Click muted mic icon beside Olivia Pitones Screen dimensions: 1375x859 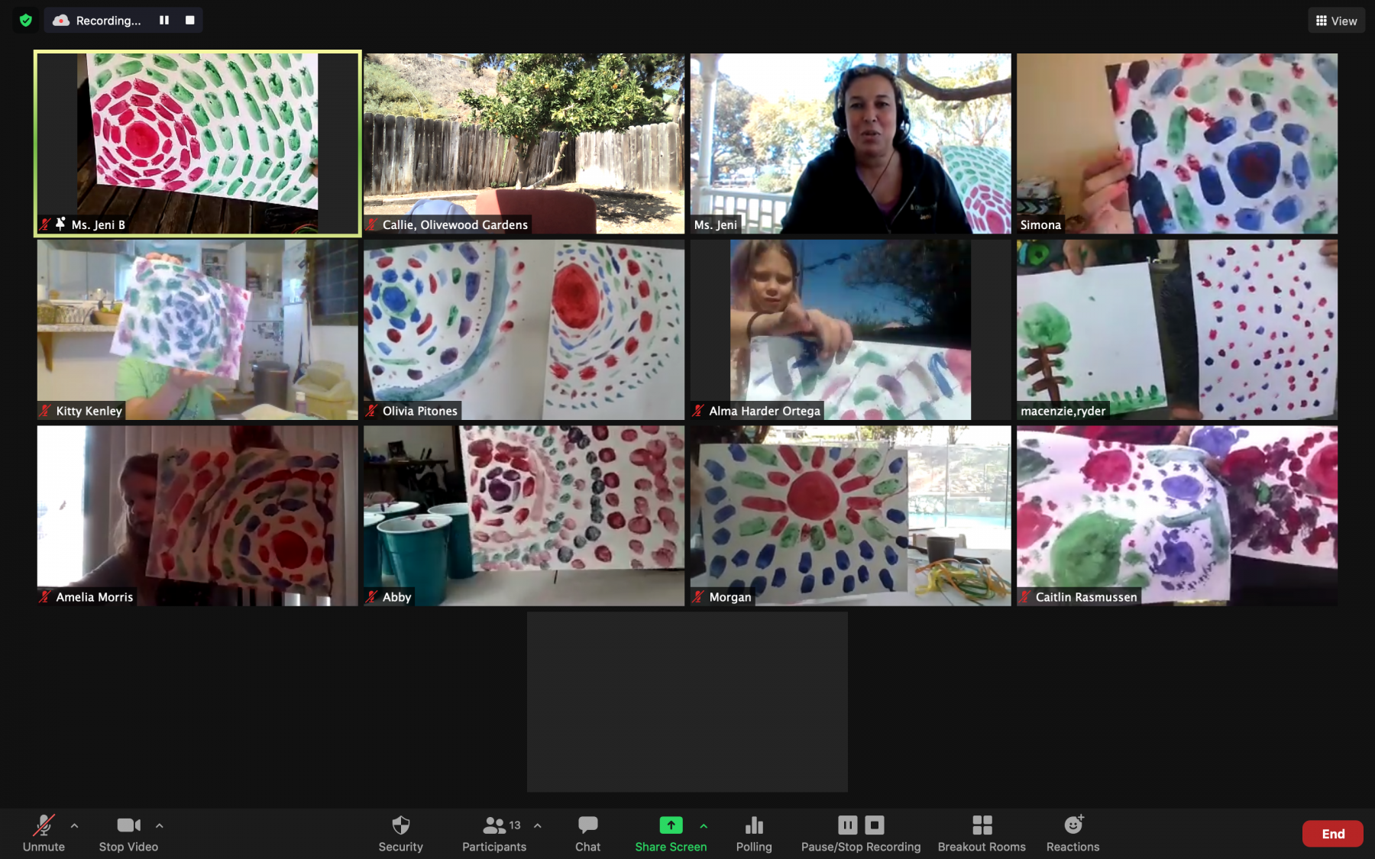click(x=372, y=411)
